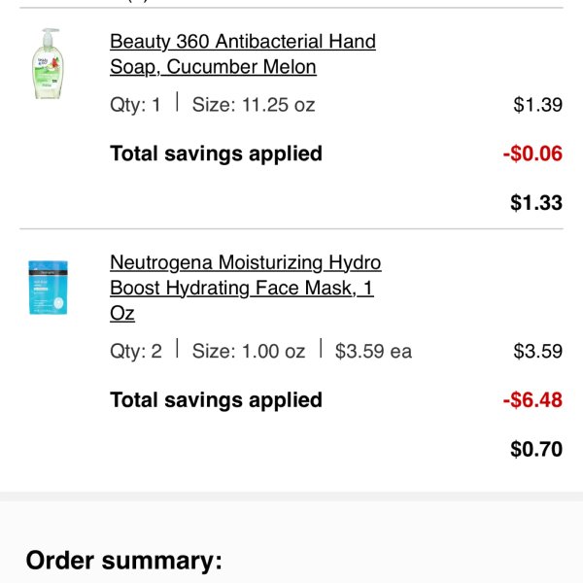Click the Size: 1.00 oz label
Image resolution: width=583 pixels, height=583 pixels.
click(x=249, y=352)
